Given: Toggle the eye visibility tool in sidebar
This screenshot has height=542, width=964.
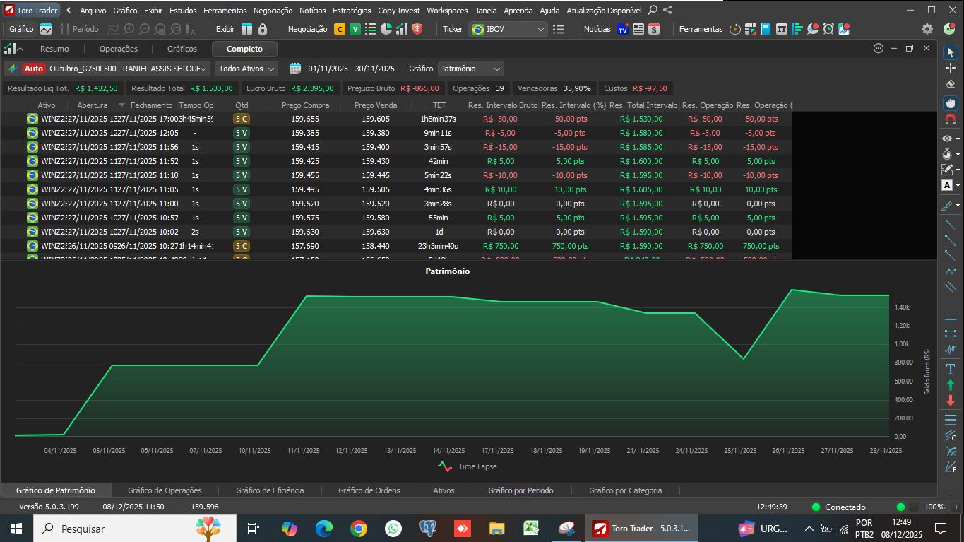Looking at the screenshot, I should pyautogui.click(x=948, y=139).
